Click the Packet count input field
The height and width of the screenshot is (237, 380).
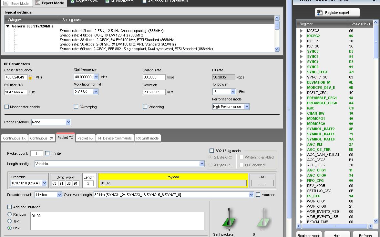tap(36, 153)
